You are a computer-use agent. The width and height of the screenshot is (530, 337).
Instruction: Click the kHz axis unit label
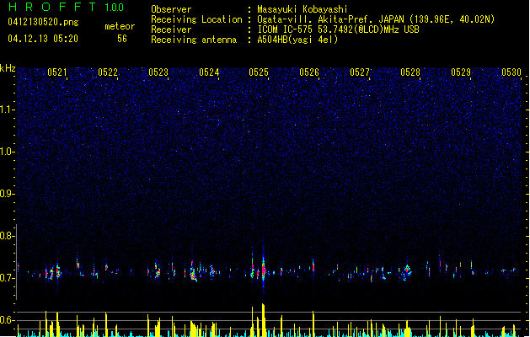point(8,68)
